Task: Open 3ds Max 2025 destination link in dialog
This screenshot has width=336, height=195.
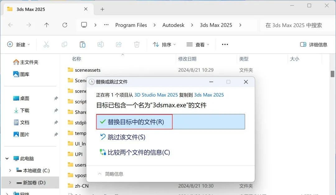Action: pos(209,95)
